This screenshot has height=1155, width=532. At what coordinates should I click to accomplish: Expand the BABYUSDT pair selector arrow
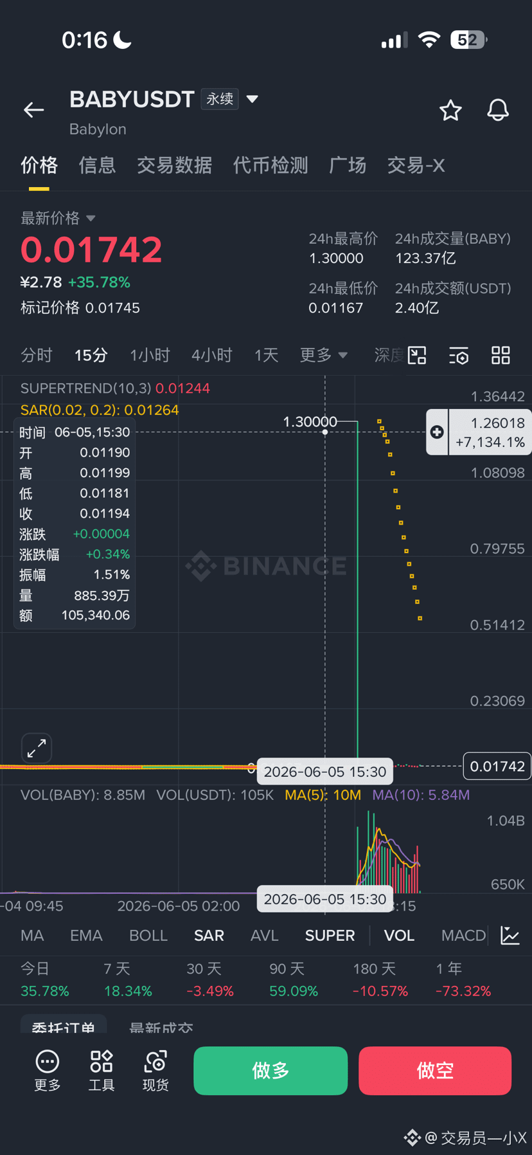[x=253, y=99]
